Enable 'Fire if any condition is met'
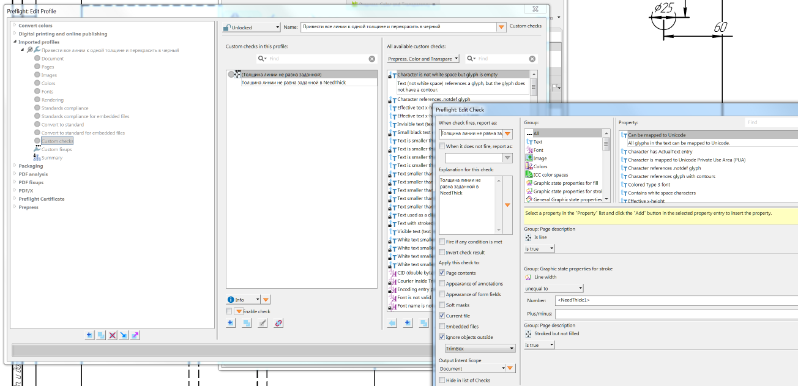The image size is (798, 386). coord(442,242)
